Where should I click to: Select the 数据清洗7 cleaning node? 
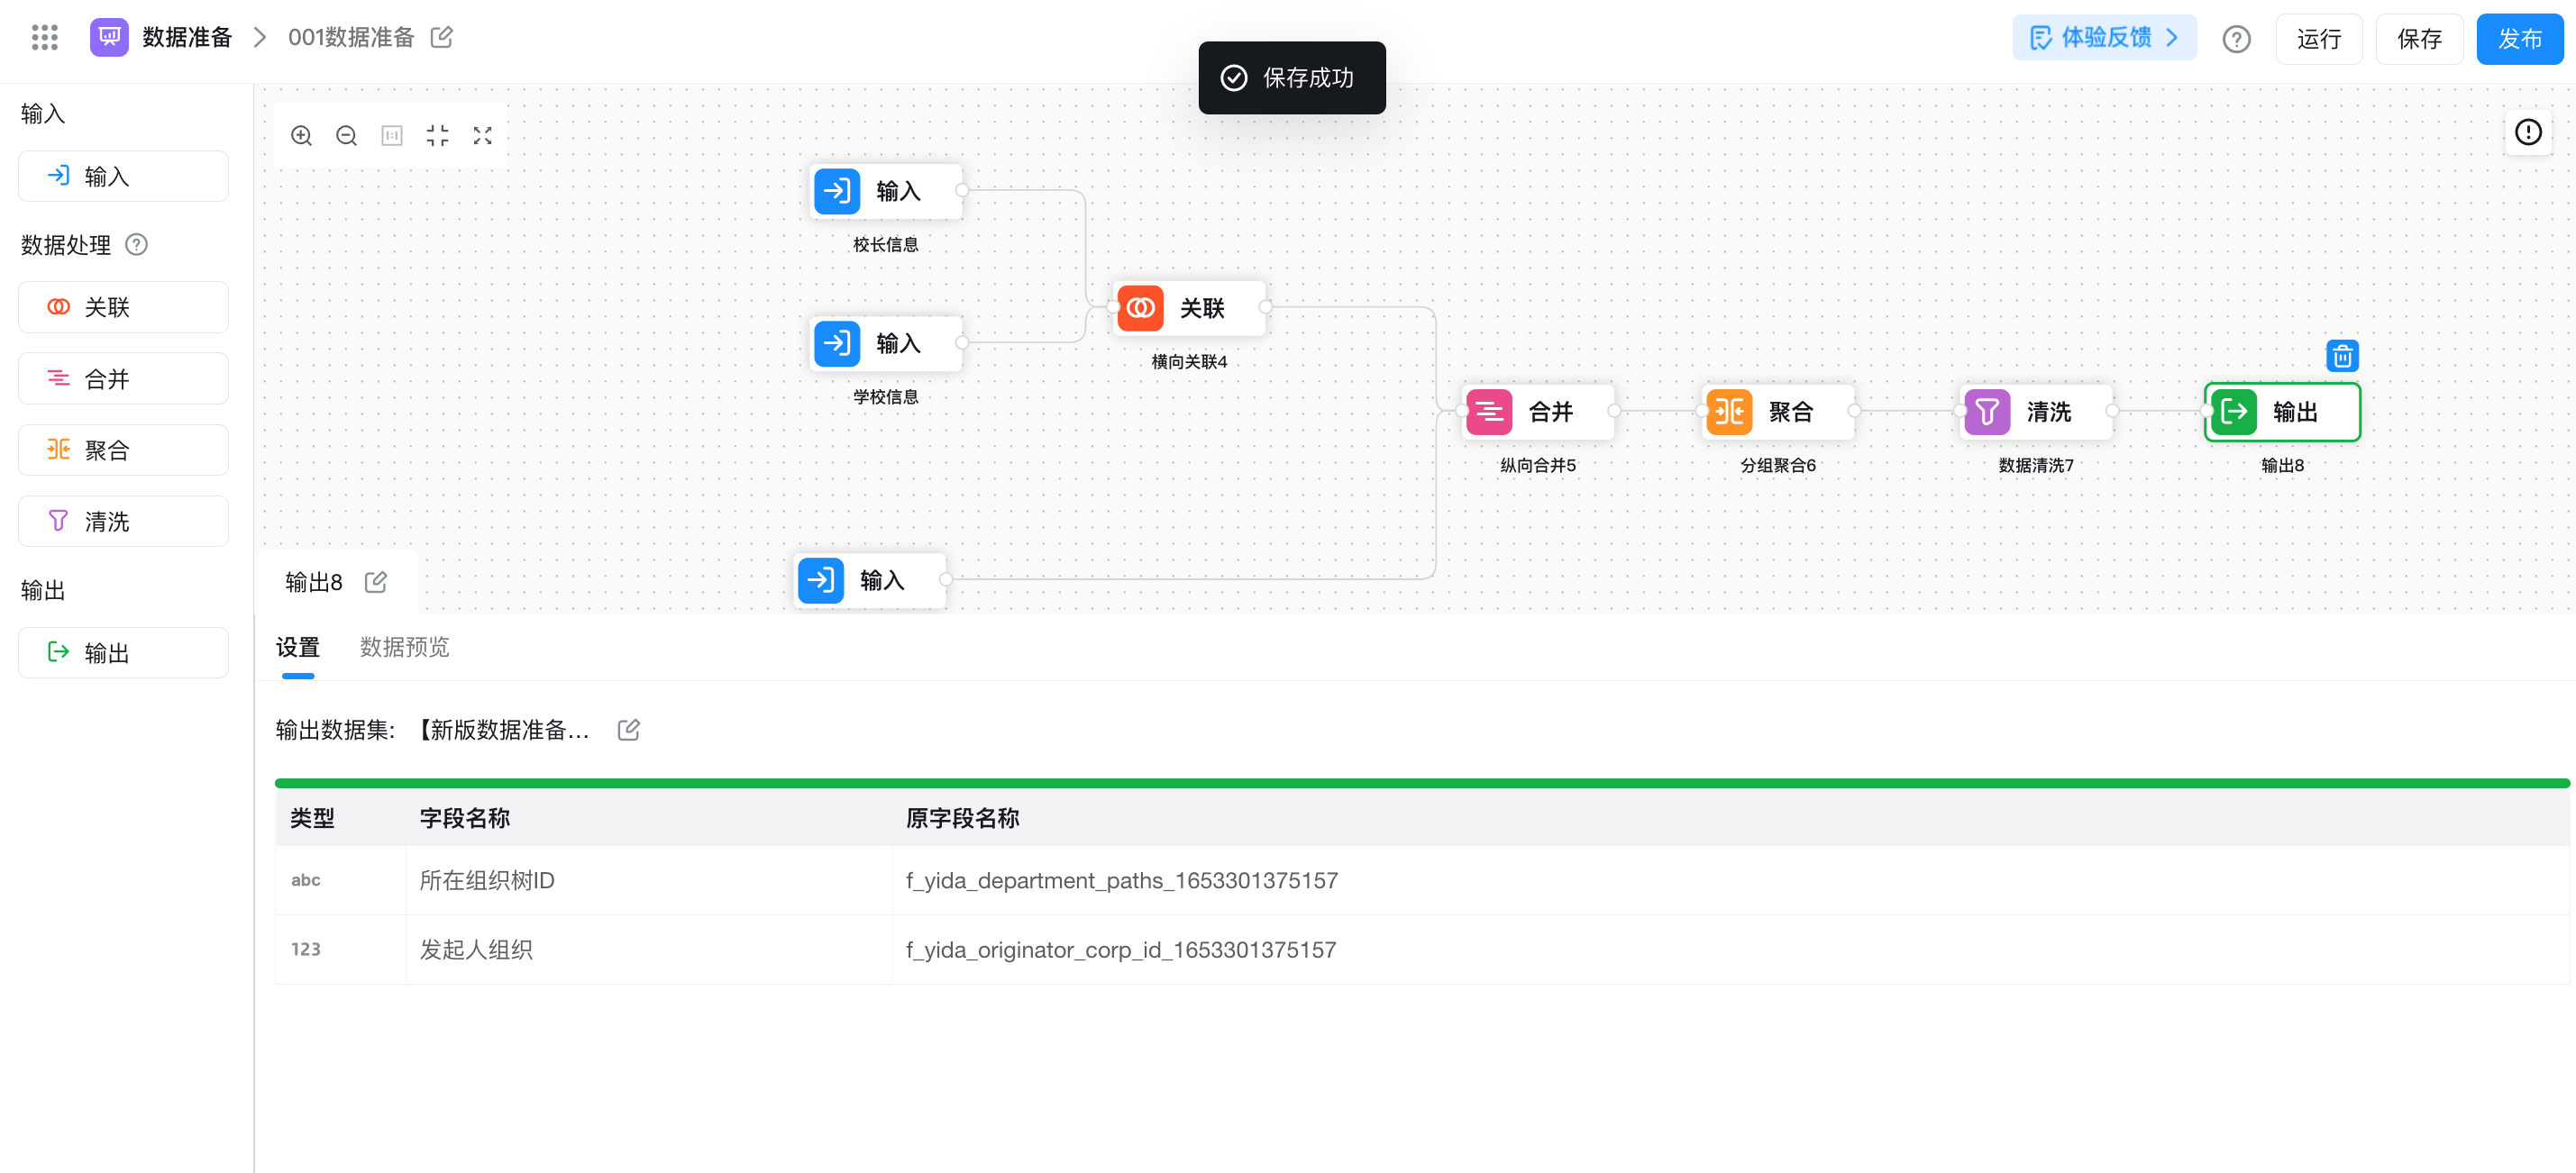tap(2036, 412)
